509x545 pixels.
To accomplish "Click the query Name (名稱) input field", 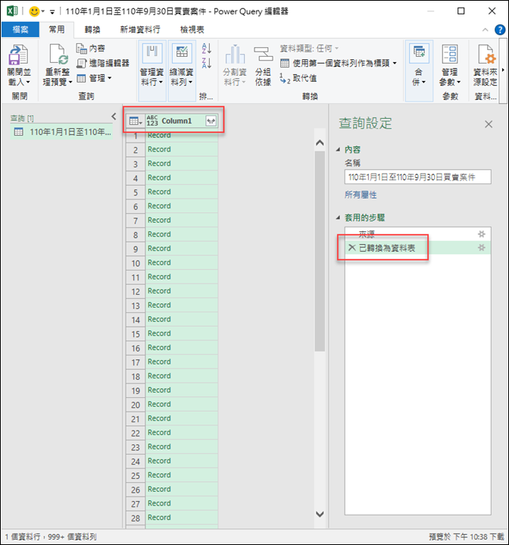I will (417, 177).
